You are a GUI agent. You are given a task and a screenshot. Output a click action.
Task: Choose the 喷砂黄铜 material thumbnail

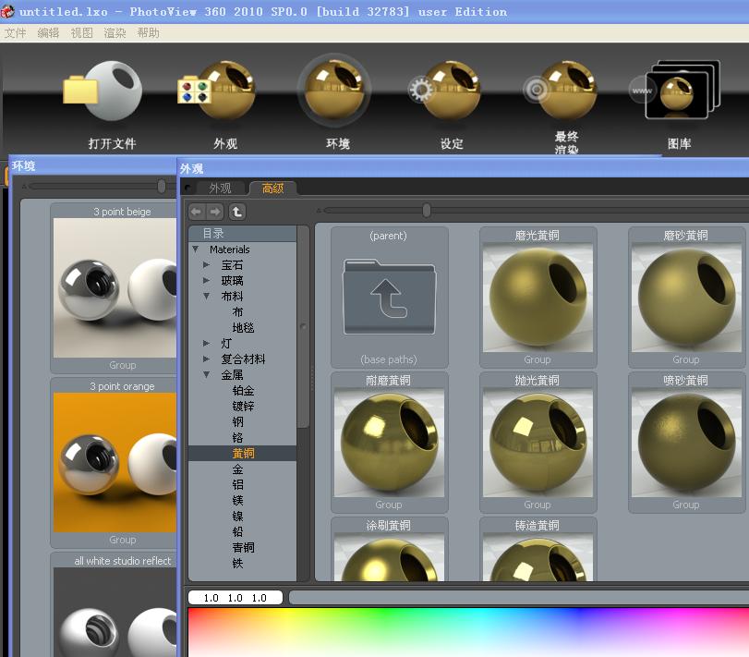[x=686, y=443]
